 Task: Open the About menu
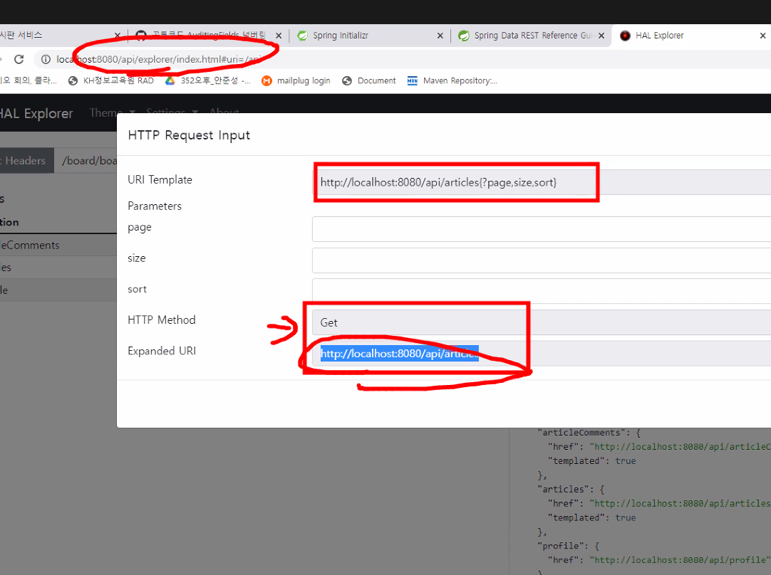[x=224, y=112]
